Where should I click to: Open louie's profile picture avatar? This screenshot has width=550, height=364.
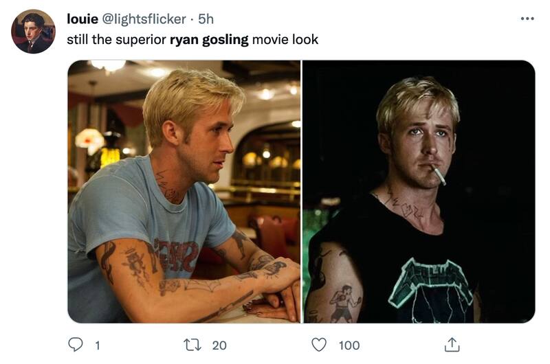tap(33, 32)
